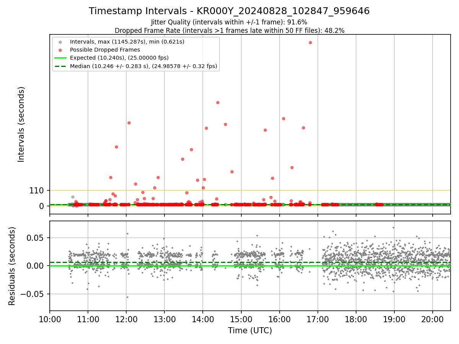Click the "0" tick label on the Intervals axis
Screen dimensions: 459x344
[x=42, y=206]
